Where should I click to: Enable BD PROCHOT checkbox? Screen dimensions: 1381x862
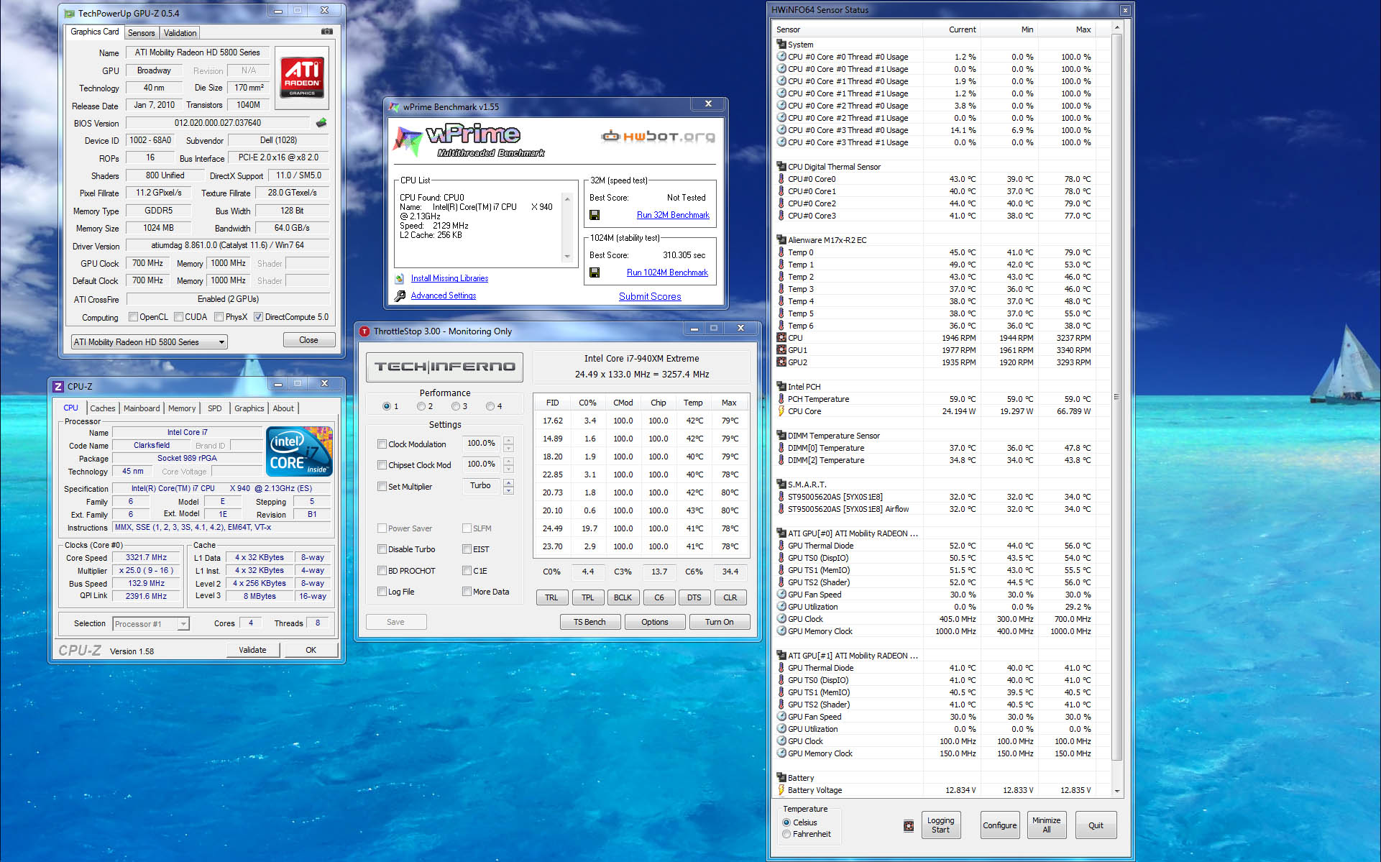(x=382, y=571)
